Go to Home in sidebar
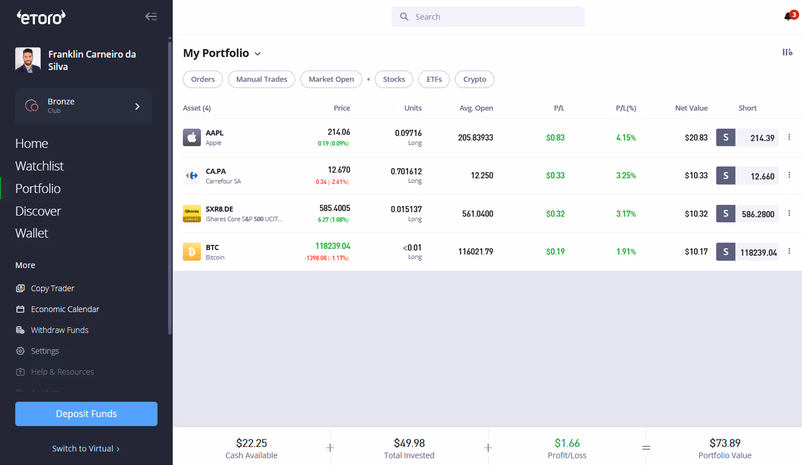This screenshot has width=802, height=465. tap(32, 143)
